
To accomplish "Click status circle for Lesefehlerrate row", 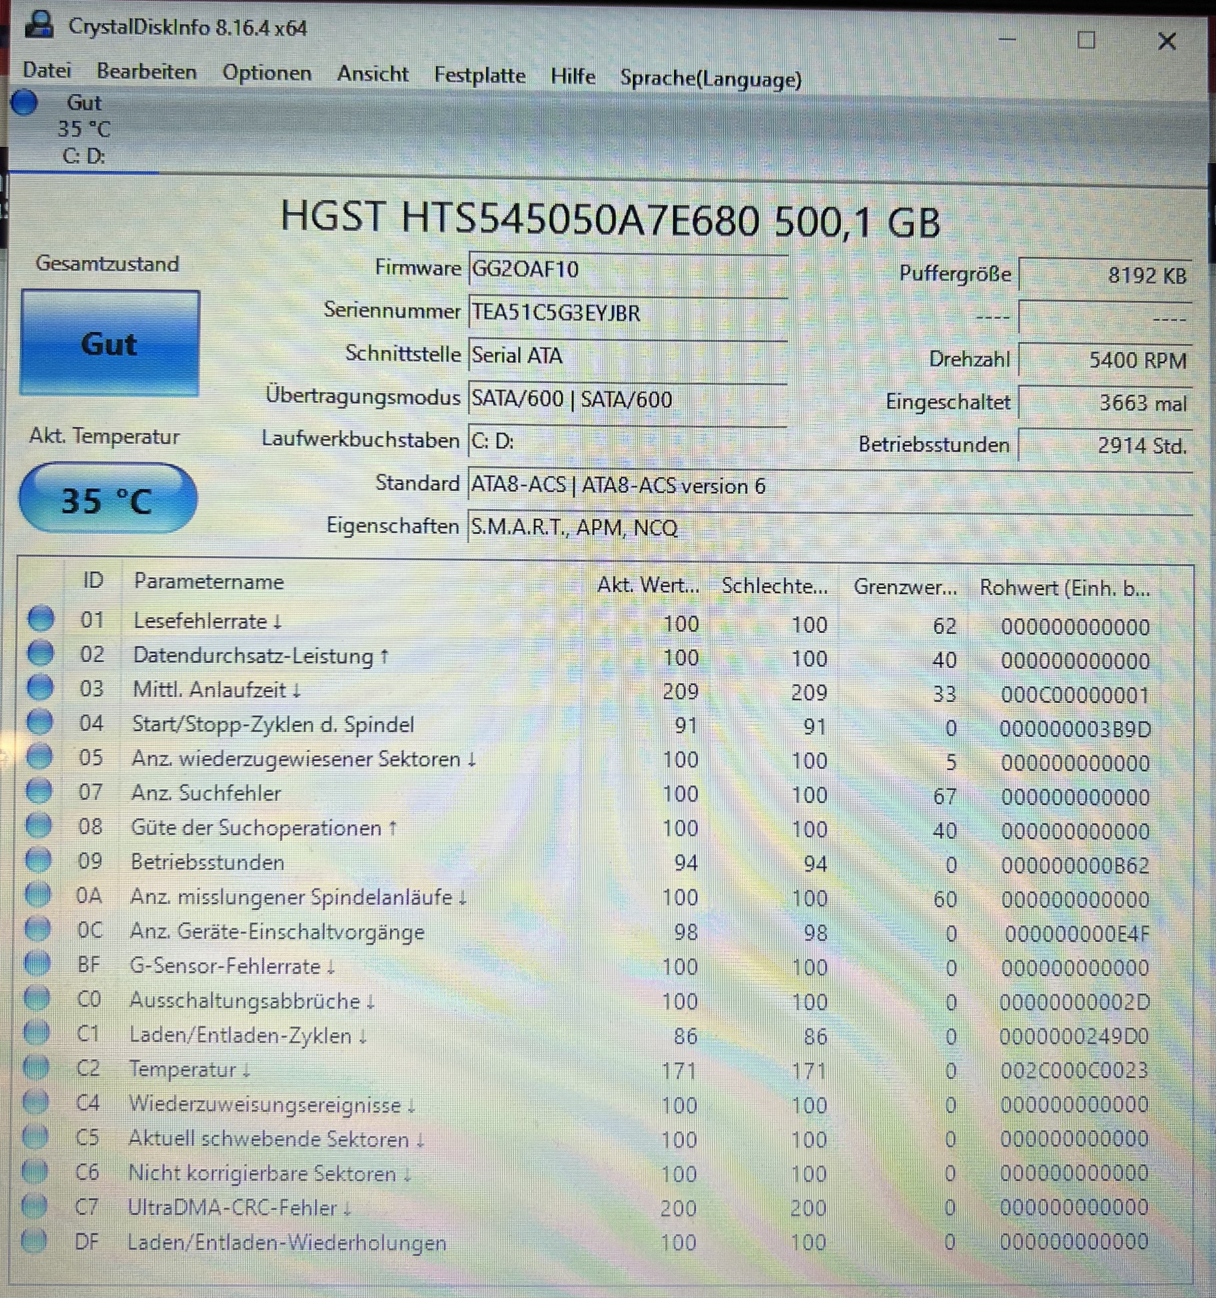I will click(41, 618).
